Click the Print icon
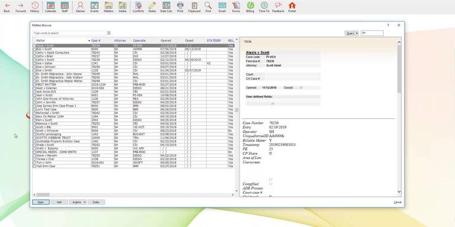 coord(180,7)
